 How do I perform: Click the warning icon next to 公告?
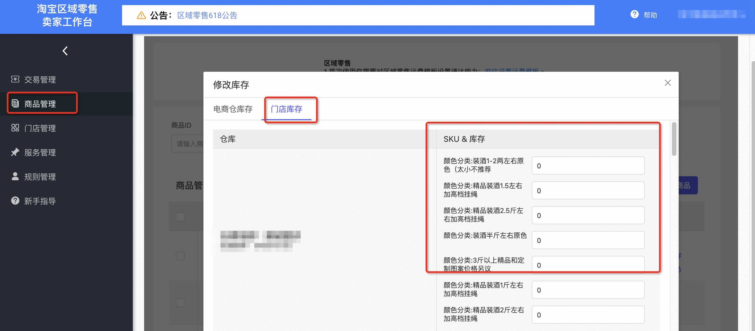pyautogui.click(x=141, y=15)
